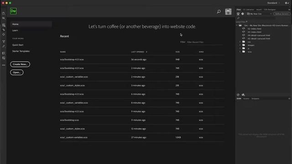Click the Site root folder icon
The width and height of the screenshot is (292, 164).
coord(240,26)
